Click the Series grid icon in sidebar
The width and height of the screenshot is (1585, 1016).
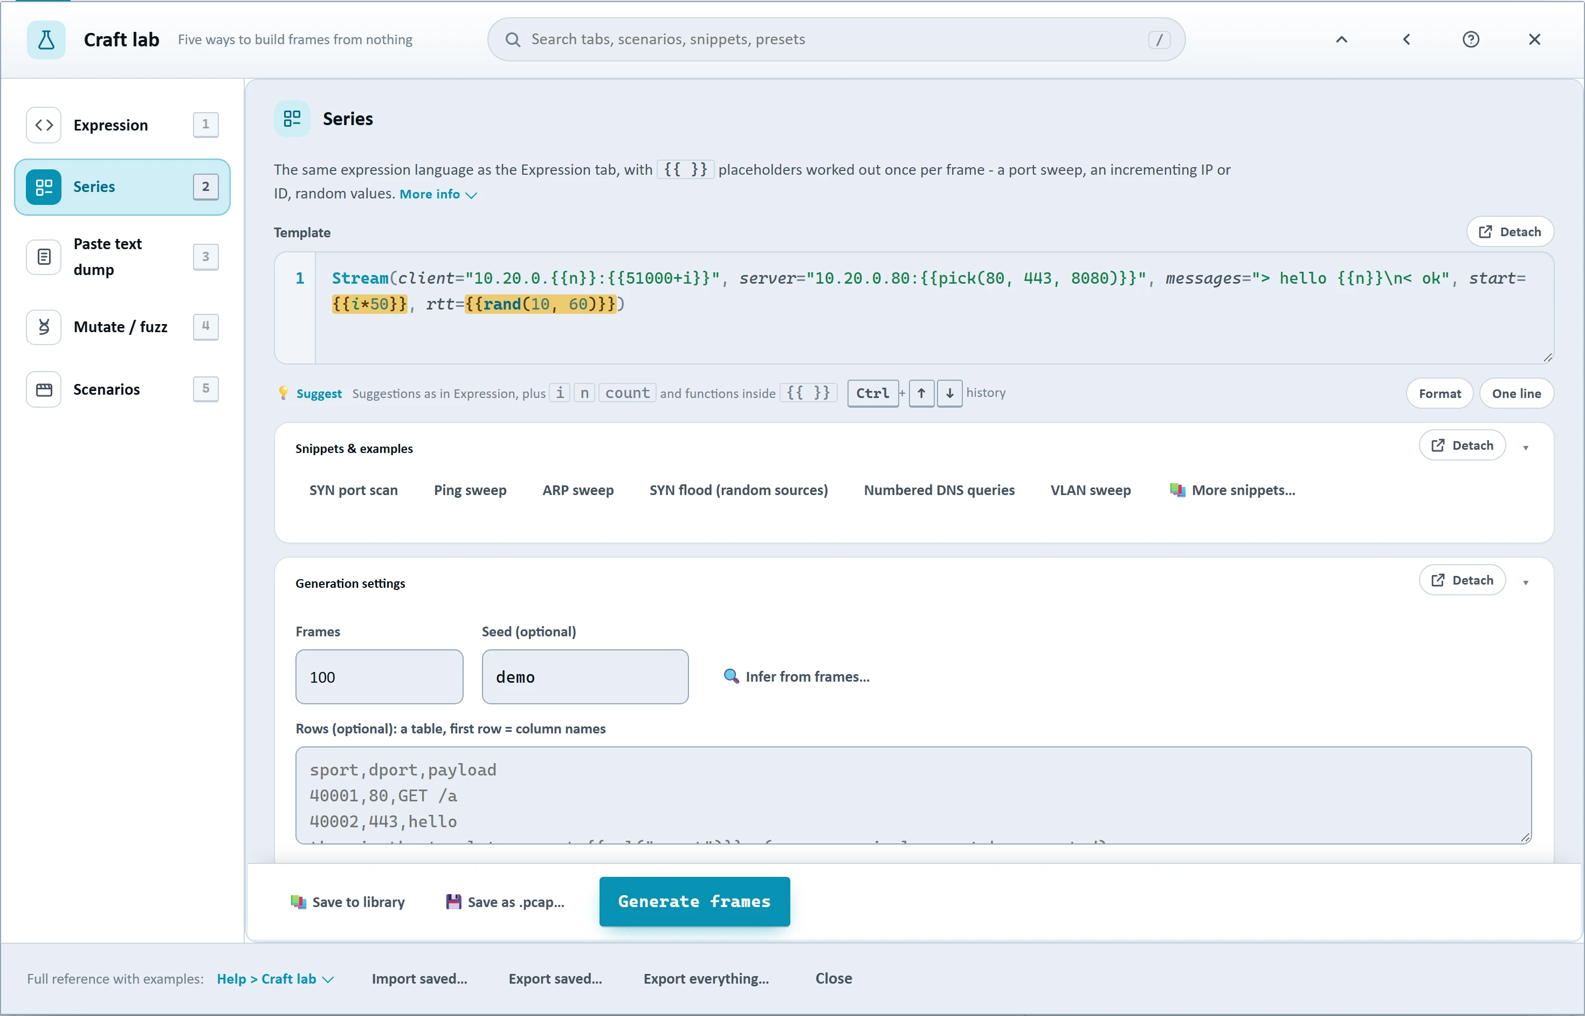44,187
